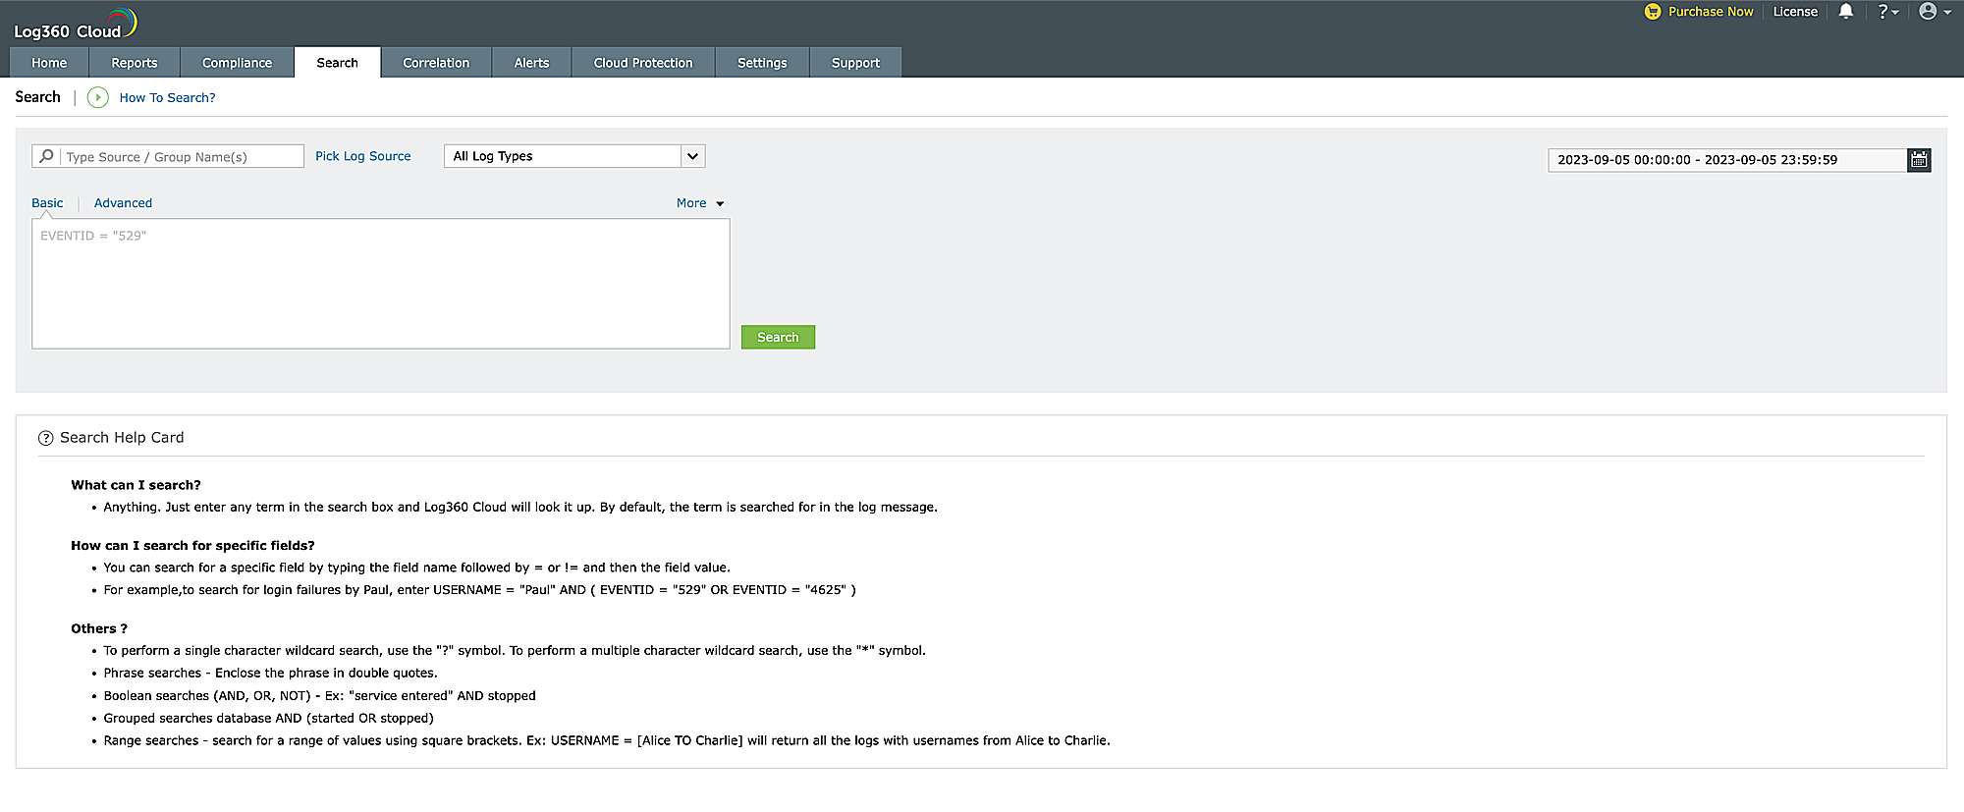Viewport: 1964px width, 812px height.
Task: Click the Log360 Cloud logo
Action: tap(76, 24)
